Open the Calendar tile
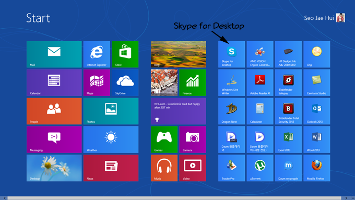Viewport: 355px width, 200px height. (54, 83)
